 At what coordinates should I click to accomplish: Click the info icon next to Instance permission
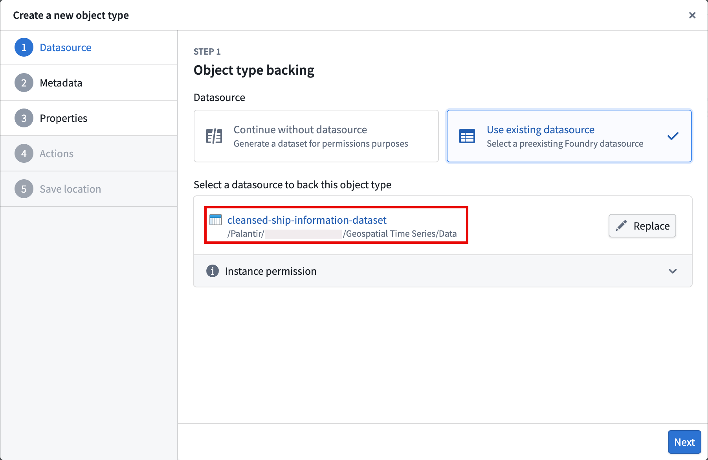pyautogui.click(x=212, y=271)
